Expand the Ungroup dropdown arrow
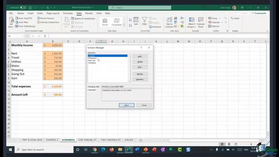Image resolution: width=279 pixels, height=157 pixels. pyautogui.click(x=222, y=22)
